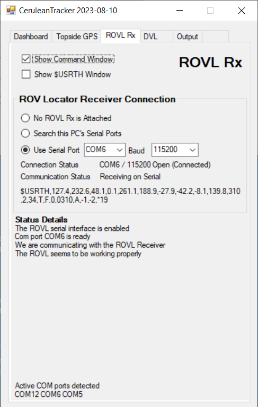This screenshot has width=258, height=407.
Task: Expand the 115200 baud rate dropdown
Action: click(175, 150)
